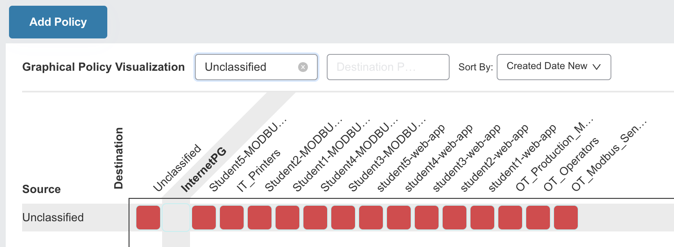Screen dimensions: 674x247
Task: Click the Unclassified source row label
Action: 53,218
